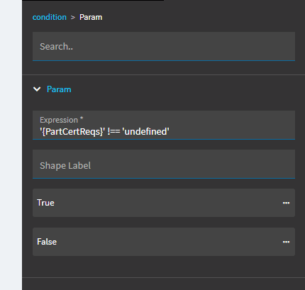Edit the Expression input field

164,125
